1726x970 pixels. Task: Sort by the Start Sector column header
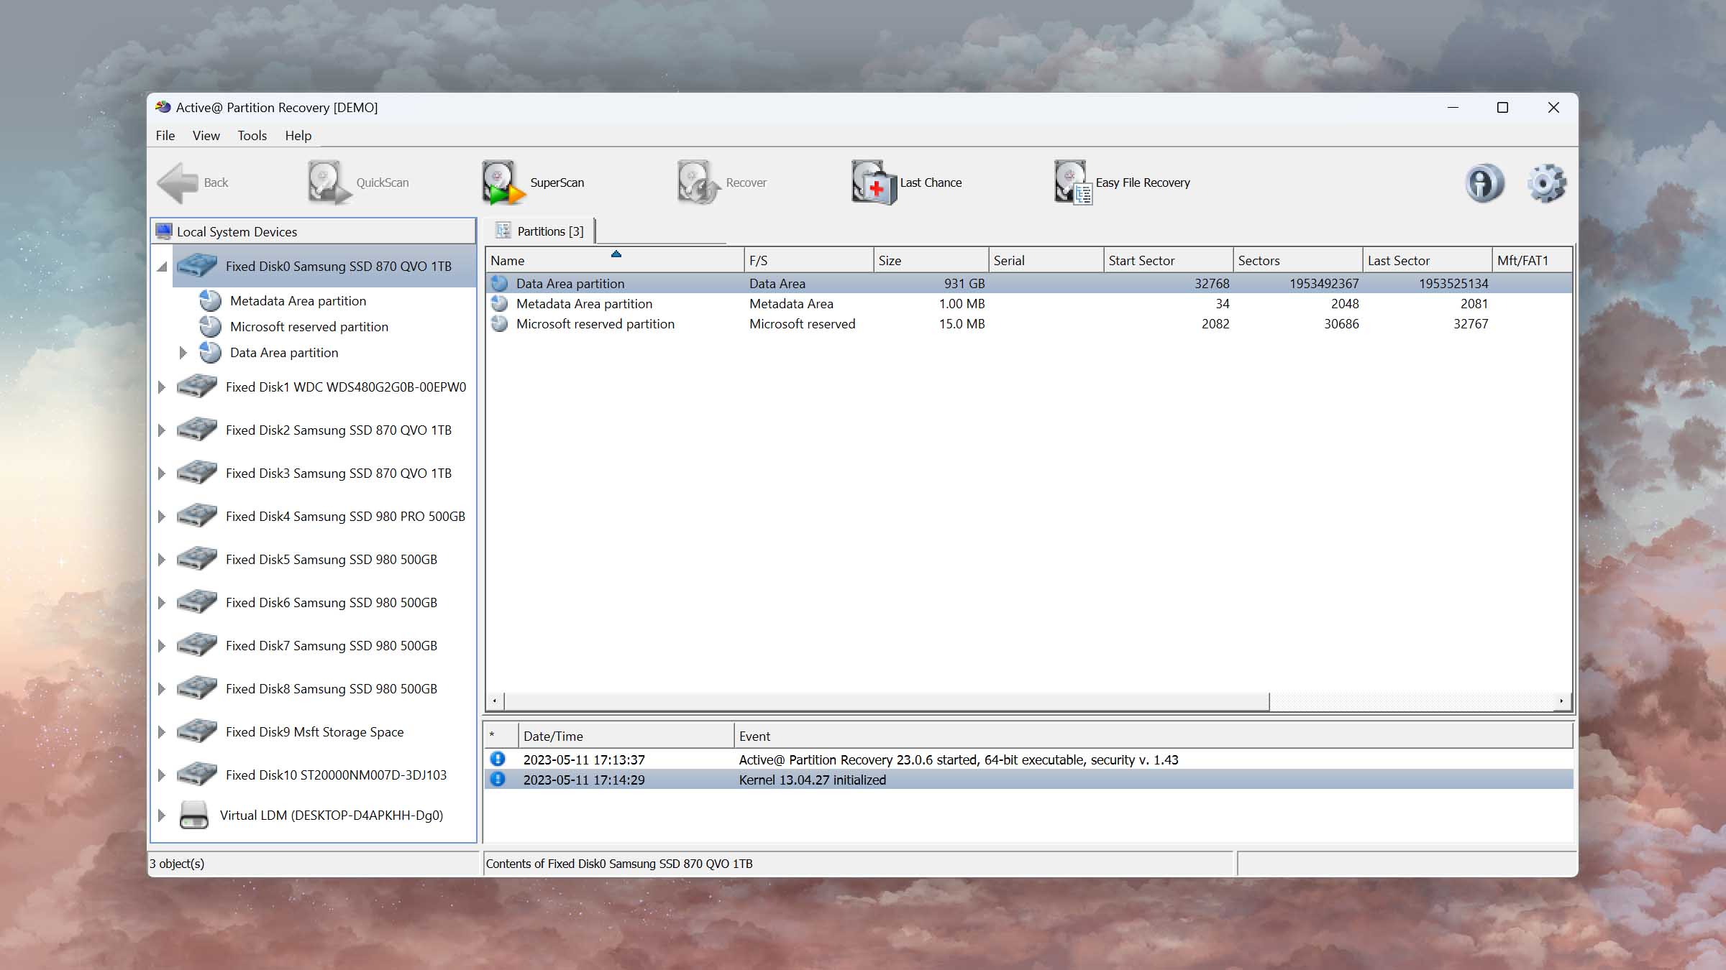coord(1168,260)
